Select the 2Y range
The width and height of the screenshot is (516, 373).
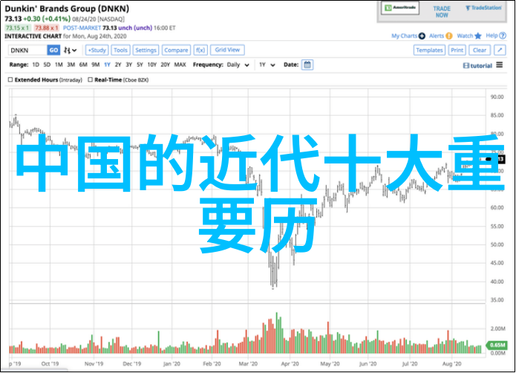(x=118, y=65)
